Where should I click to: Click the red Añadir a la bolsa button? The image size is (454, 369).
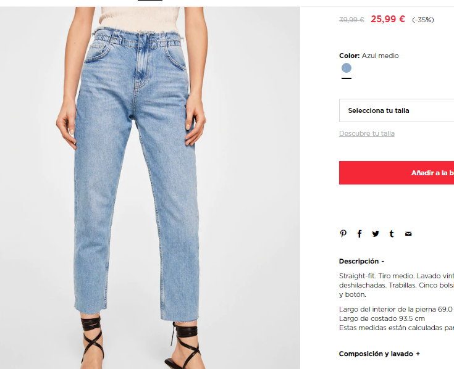[397, 173]
